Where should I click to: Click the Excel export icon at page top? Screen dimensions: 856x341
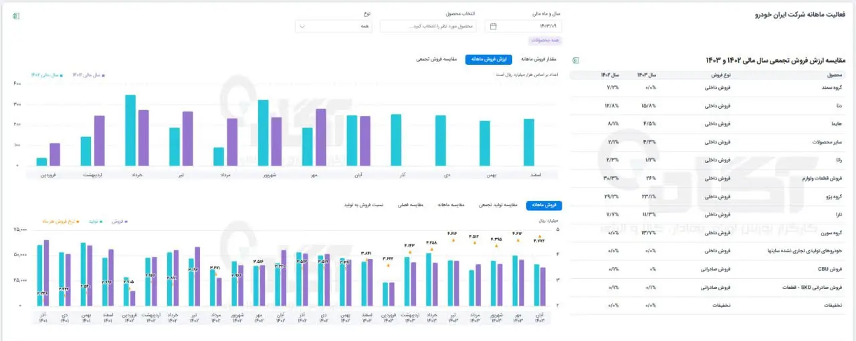16,15
